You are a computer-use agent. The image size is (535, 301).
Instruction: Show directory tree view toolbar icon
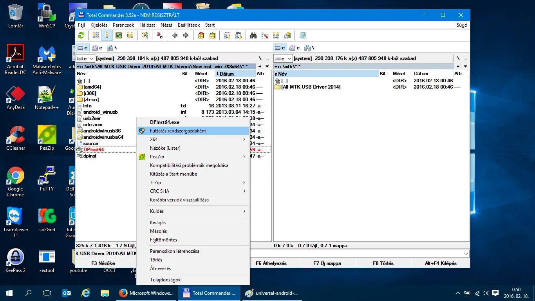pos(130,35)
